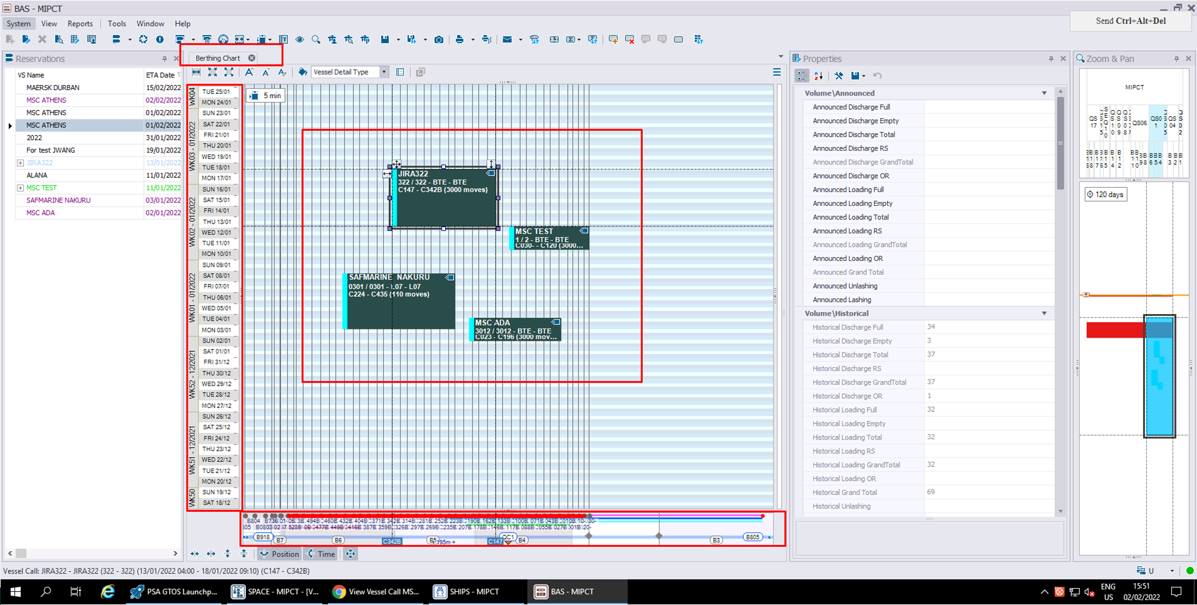Collapse the Volume\Announced section
This screenshot has height=605, width=1197.
(x=1044, y=93)
